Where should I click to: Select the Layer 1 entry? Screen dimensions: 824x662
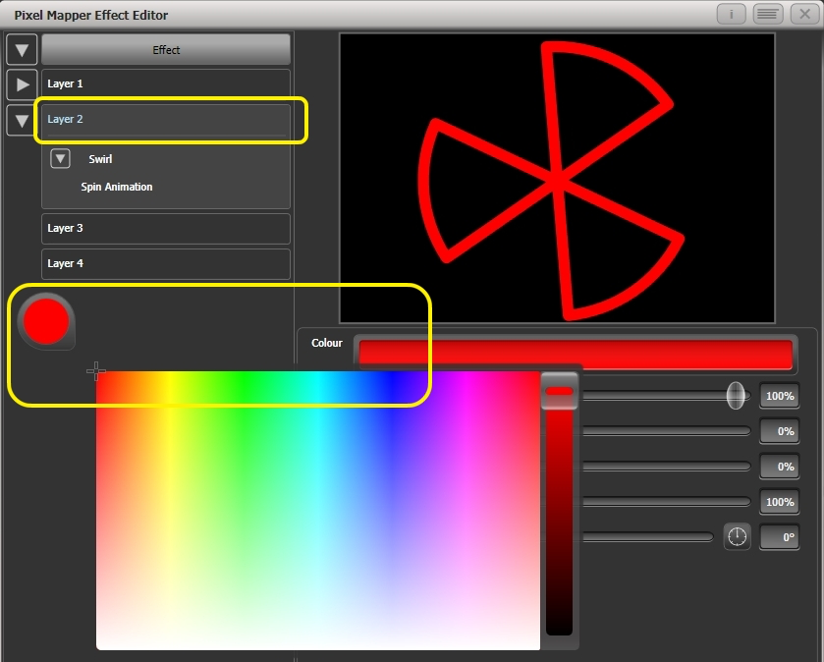pyautogui.click(x=165, y=83)
